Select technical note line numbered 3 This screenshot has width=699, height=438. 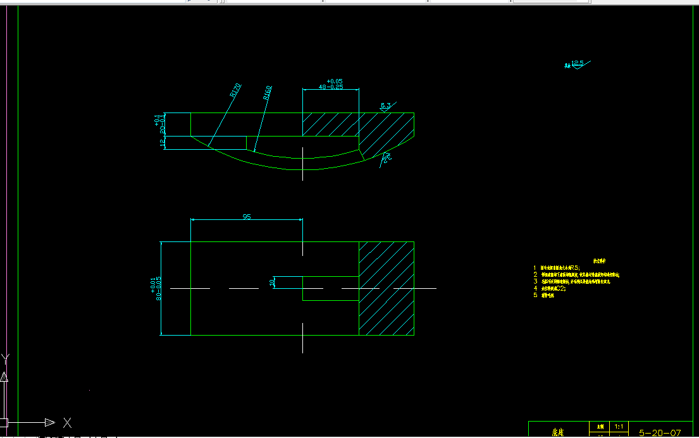click(x=572, y=282)
